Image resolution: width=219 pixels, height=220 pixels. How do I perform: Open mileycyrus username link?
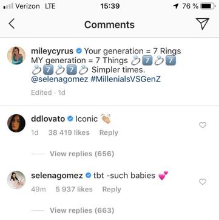coord(52,51)
